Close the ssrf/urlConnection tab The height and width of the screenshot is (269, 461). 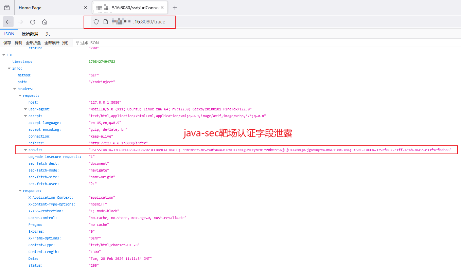coord(162,7)
